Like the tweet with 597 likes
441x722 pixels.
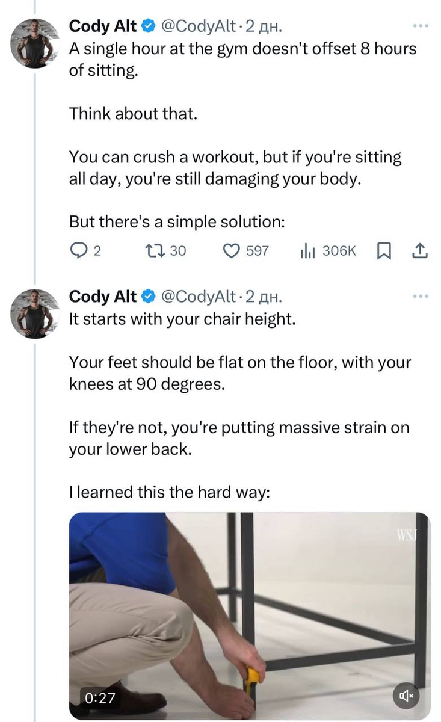[x=232, y=250]
